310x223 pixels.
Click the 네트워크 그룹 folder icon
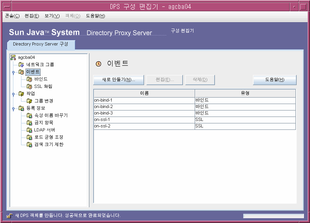(x=21, y=65)
